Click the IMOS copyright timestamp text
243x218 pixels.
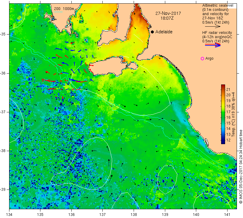pyautogui.click(x=241, y=167)
